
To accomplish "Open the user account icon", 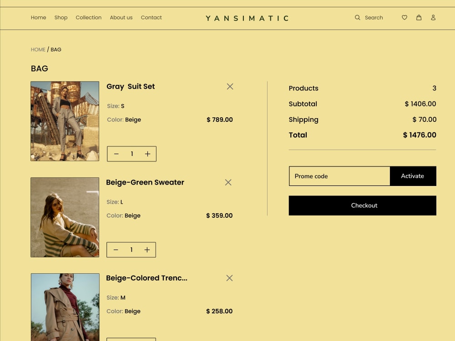I will pos(433,17).
